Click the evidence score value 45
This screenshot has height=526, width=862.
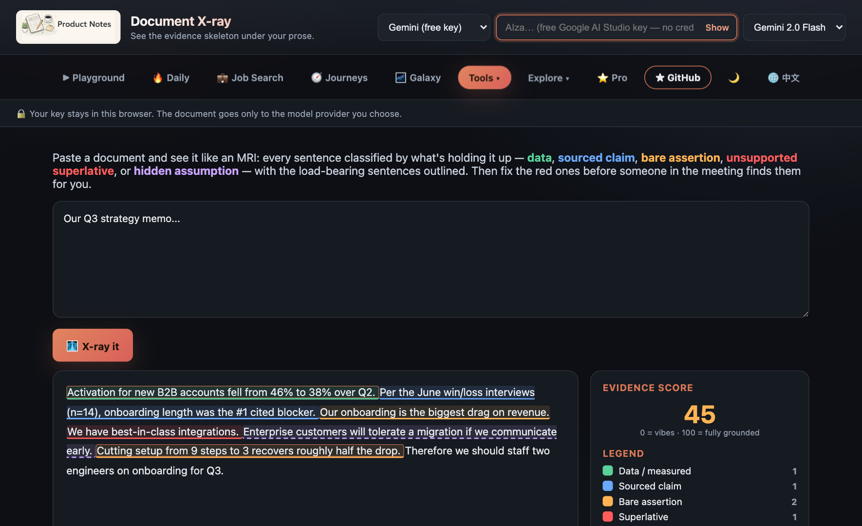coord(700,414)
